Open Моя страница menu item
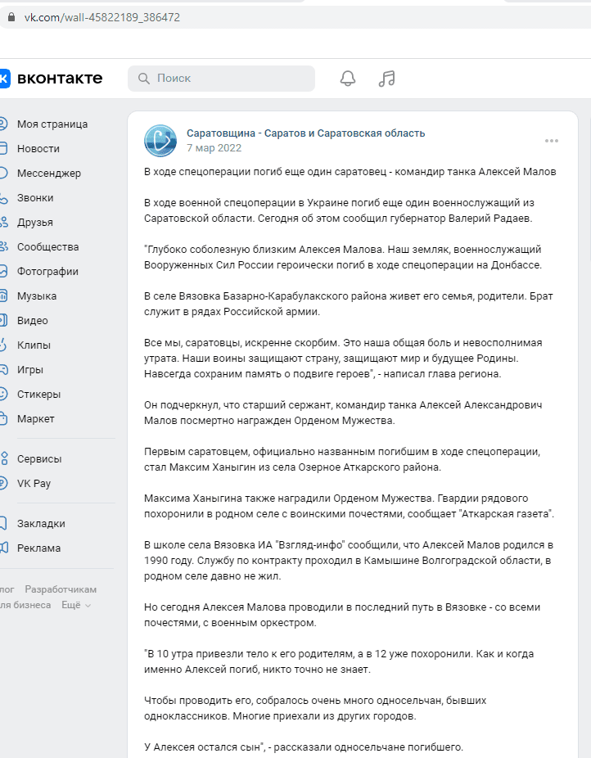The image size is (591, 758). [52, 124]
